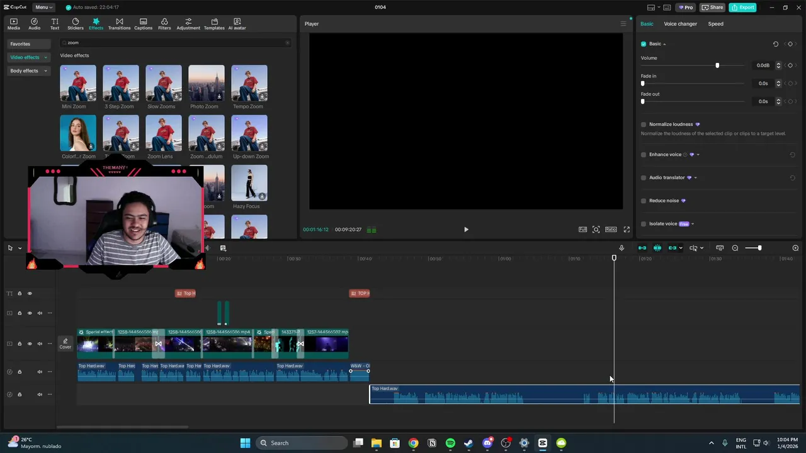Open the Media panel
Viewport: 806px width, 453px height.
pyautogui.click(x=14, y=24)
